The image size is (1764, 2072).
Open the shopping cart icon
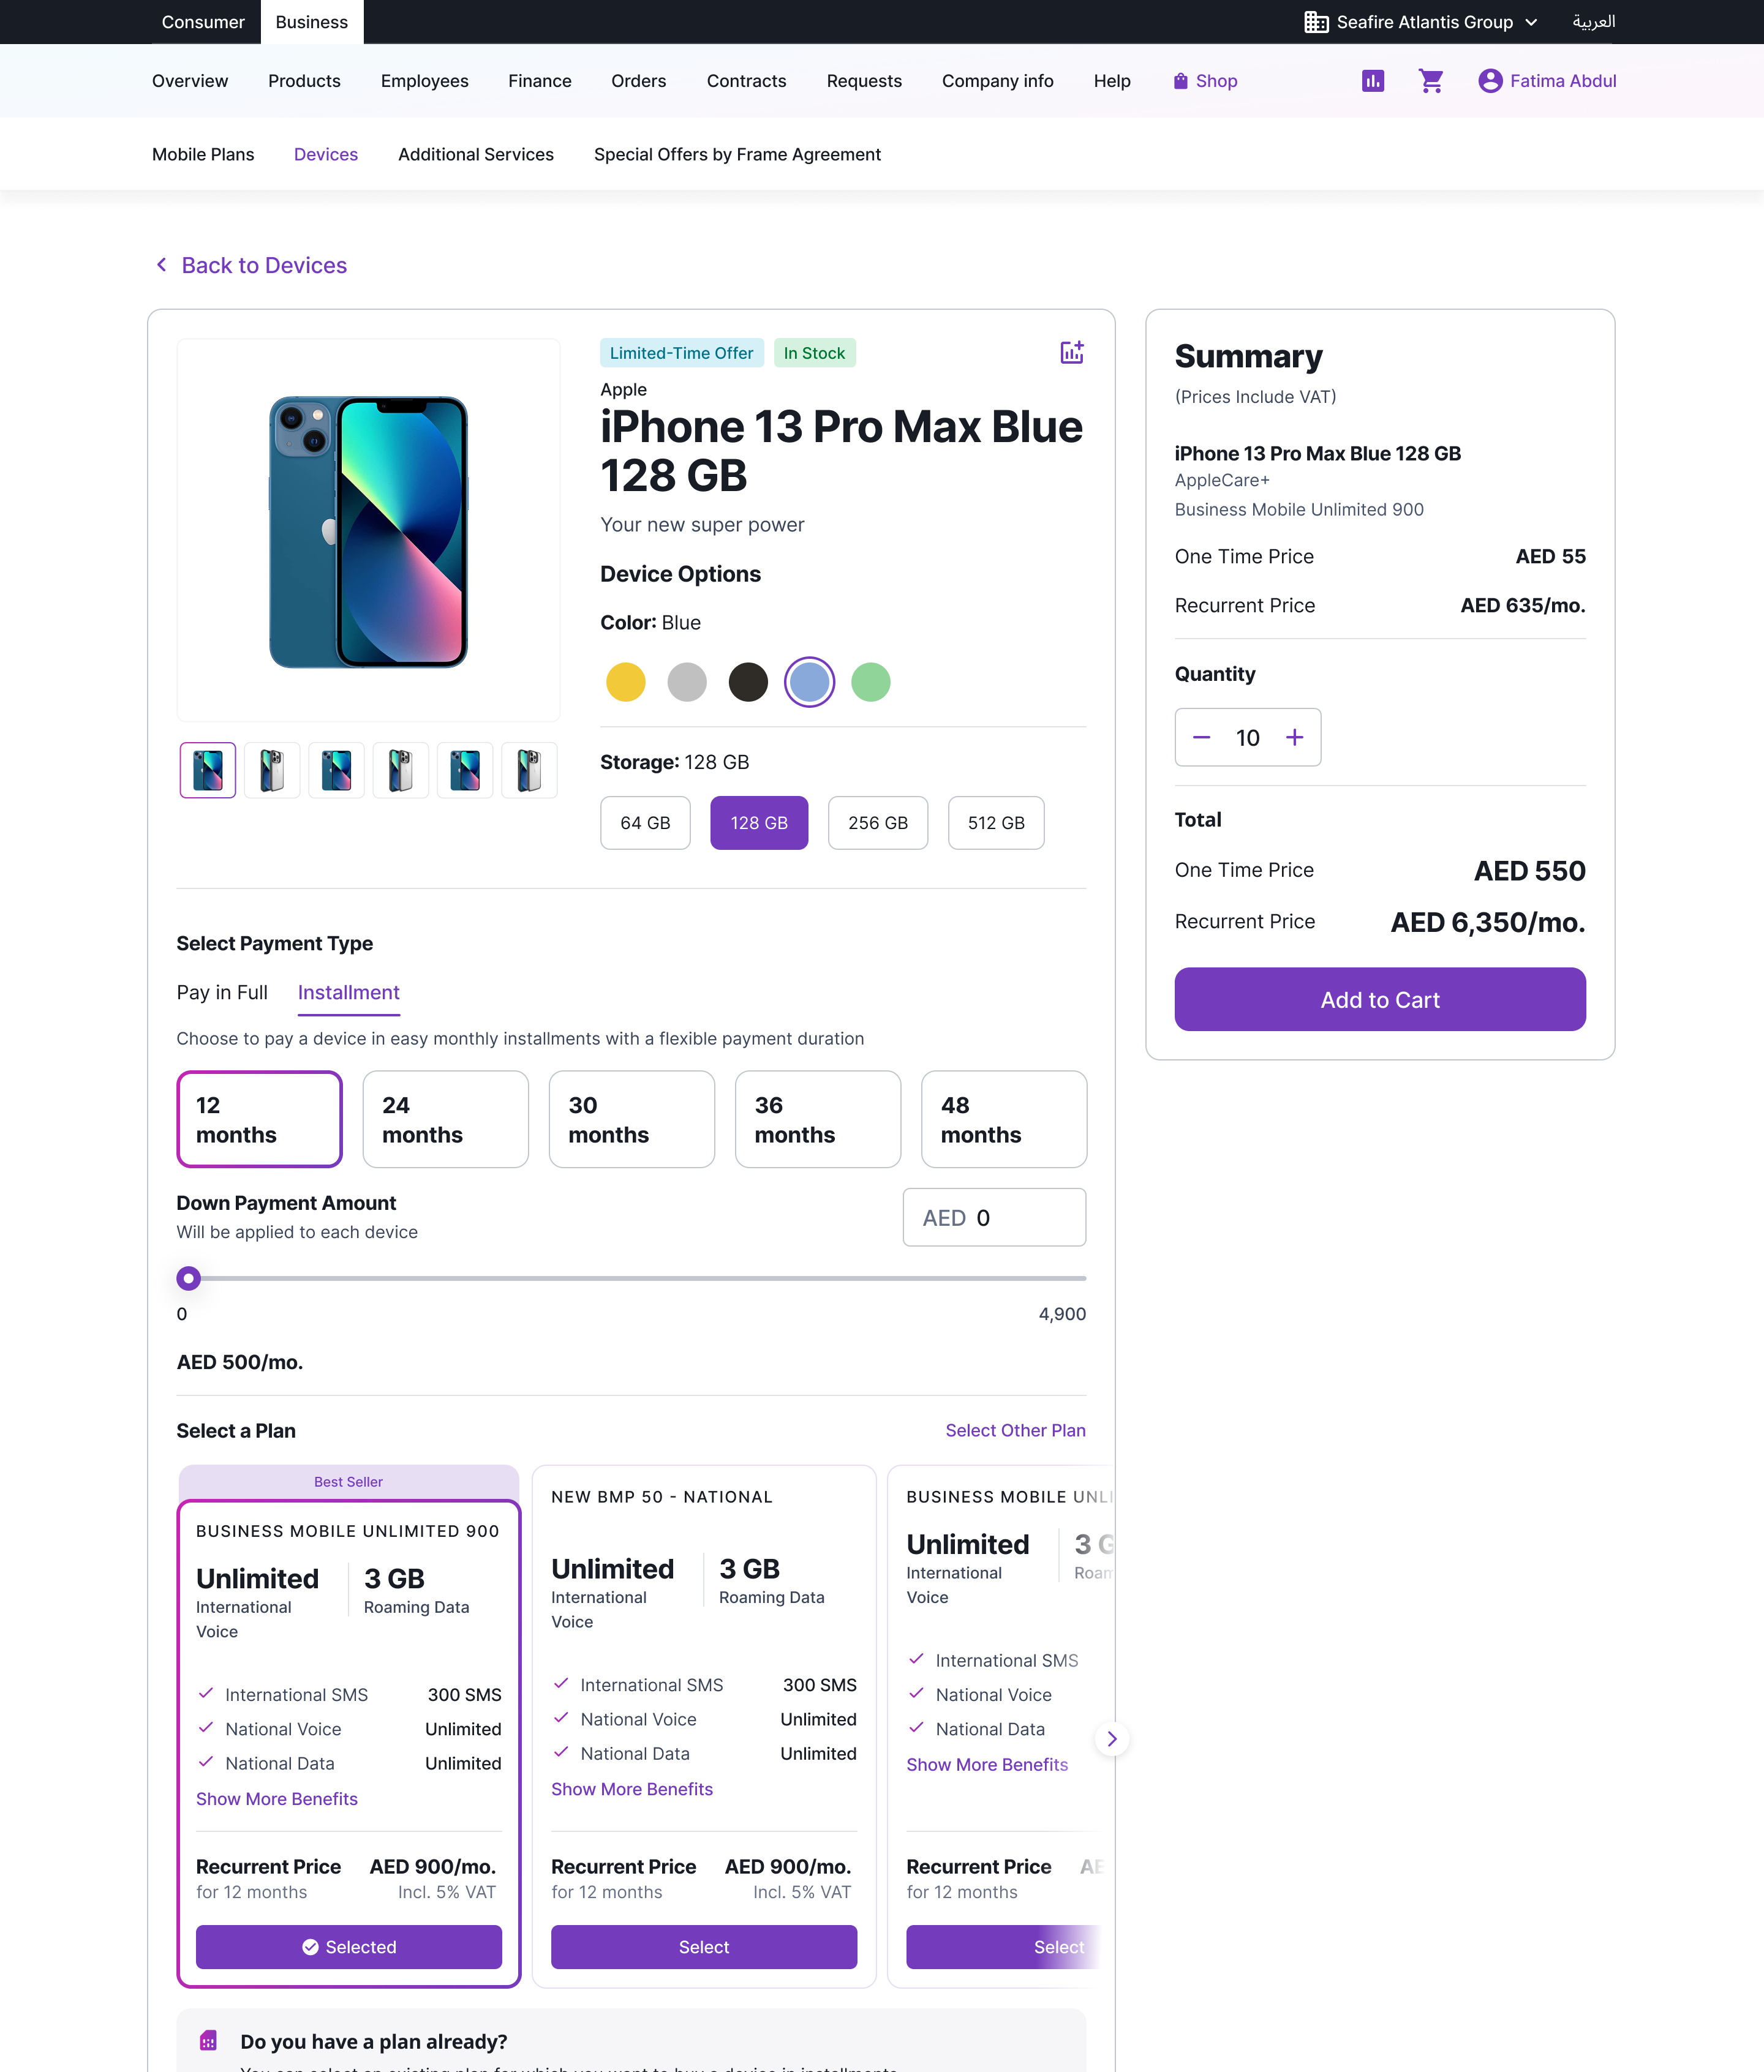(x=1431, y=81)
